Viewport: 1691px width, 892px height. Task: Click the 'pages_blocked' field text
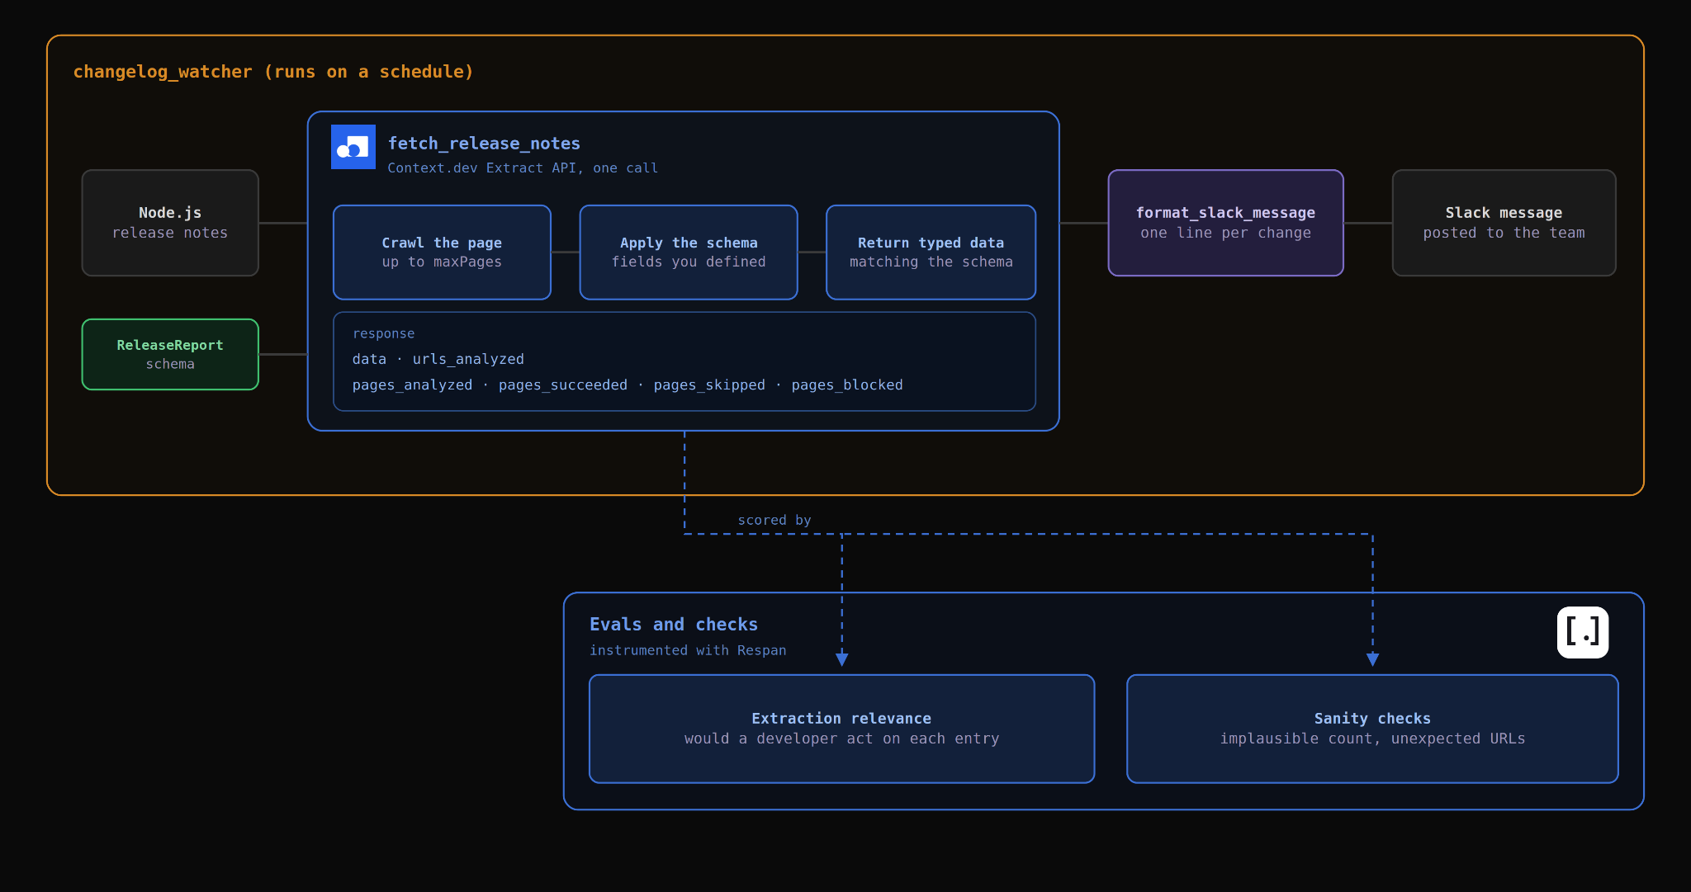tap(847, 385)
